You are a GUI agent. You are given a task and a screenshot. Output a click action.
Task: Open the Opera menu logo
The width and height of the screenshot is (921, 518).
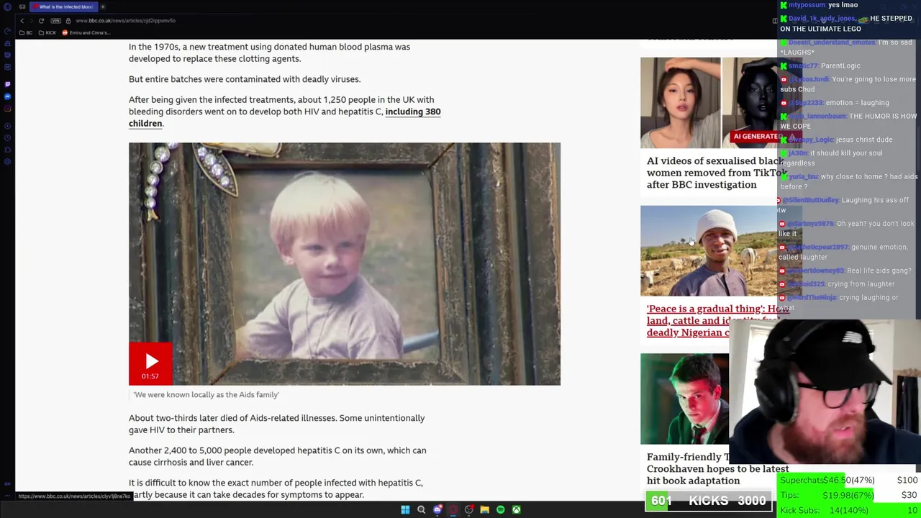click(7, 6)
